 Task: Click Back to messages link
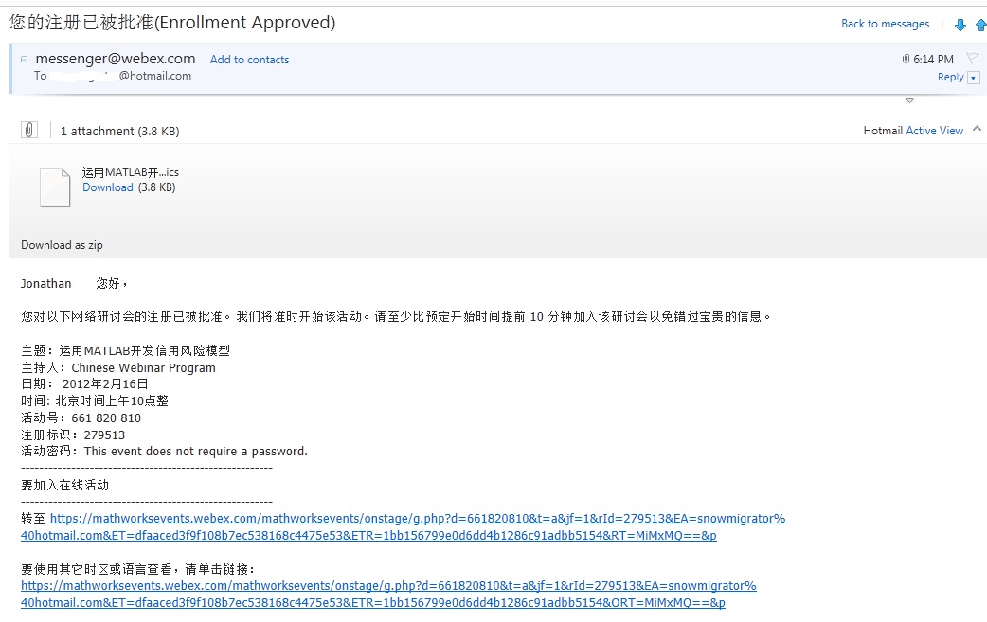point(885,24)
